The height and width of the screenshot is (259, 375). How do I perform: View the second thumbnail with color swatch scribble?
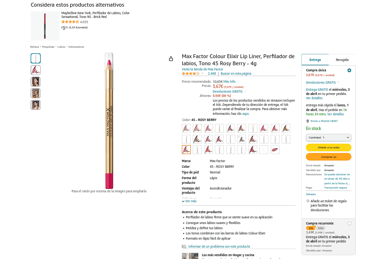pos(35,70)
